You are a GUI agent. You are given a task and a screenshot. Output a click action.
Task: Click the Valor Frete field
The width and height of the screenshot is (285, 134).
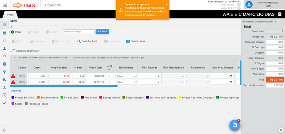click(x=275, y=74)
